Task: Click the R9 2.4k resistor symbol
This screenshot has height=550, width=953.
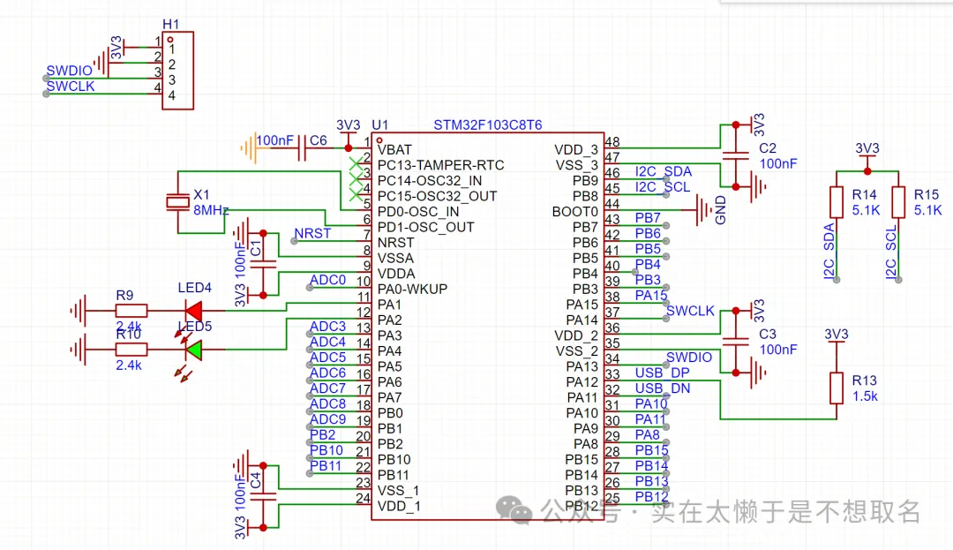Action: [x=131, y=310]
